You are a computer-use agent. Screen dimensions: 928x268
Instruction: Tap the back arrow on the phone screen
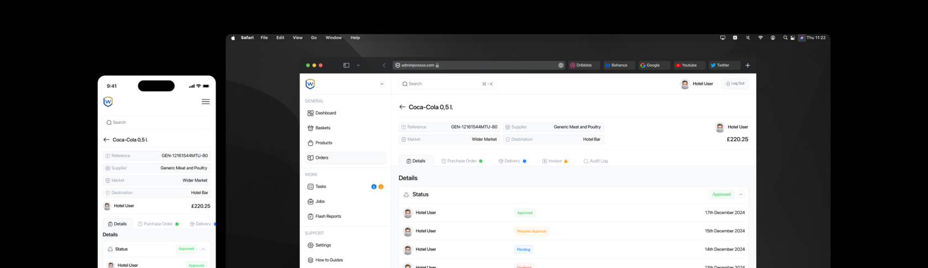coord(107,140)
